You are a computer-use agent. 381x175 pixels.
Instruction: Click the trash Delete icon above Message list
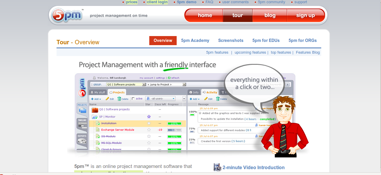tap(218, 99)
